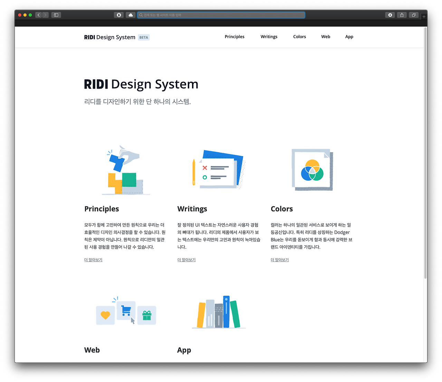Image resolution: width=442 pixels, height=382 pixels.
Task: Click the BETA badge in the header
Action: pos(144,37)
